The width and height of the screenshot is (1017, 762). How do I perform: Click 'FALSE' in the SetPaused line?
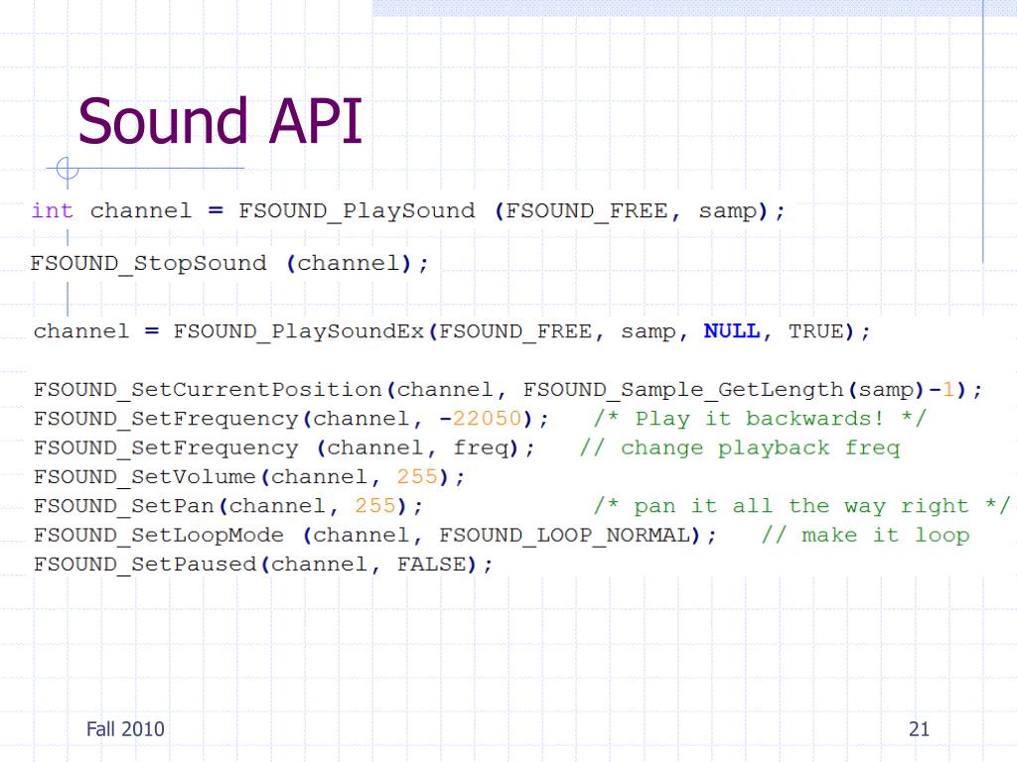pos(431,565)
